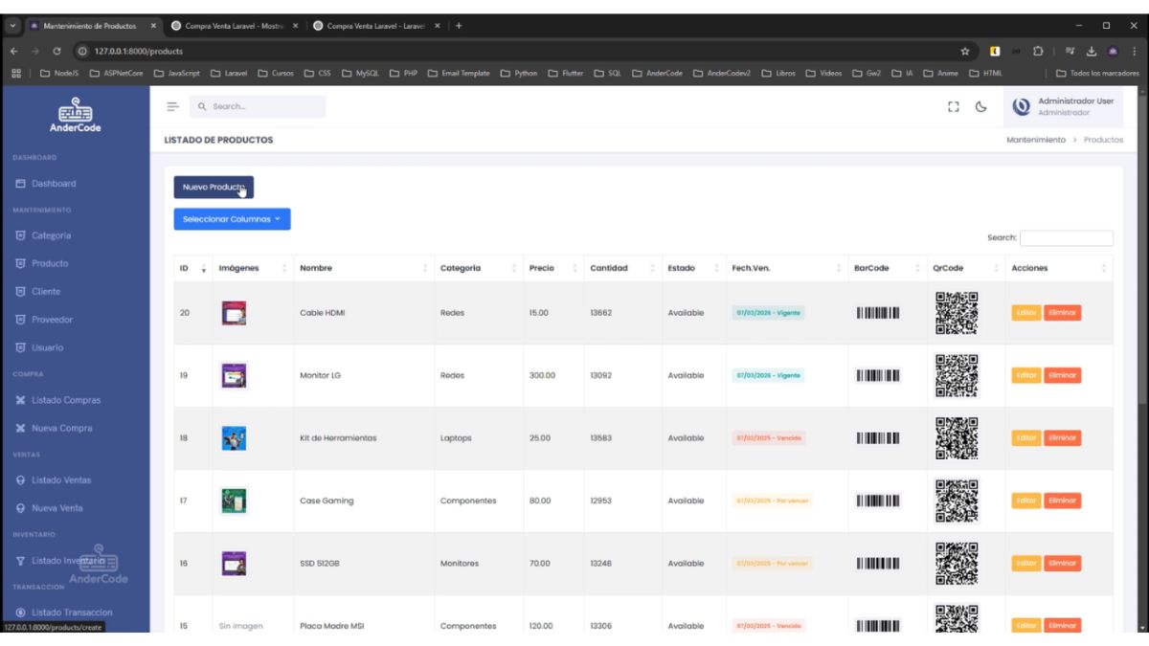Go to Categoria in the sidebar
Screen dimensions: 1149x646
pyautogui.click(x=51, y=235)
